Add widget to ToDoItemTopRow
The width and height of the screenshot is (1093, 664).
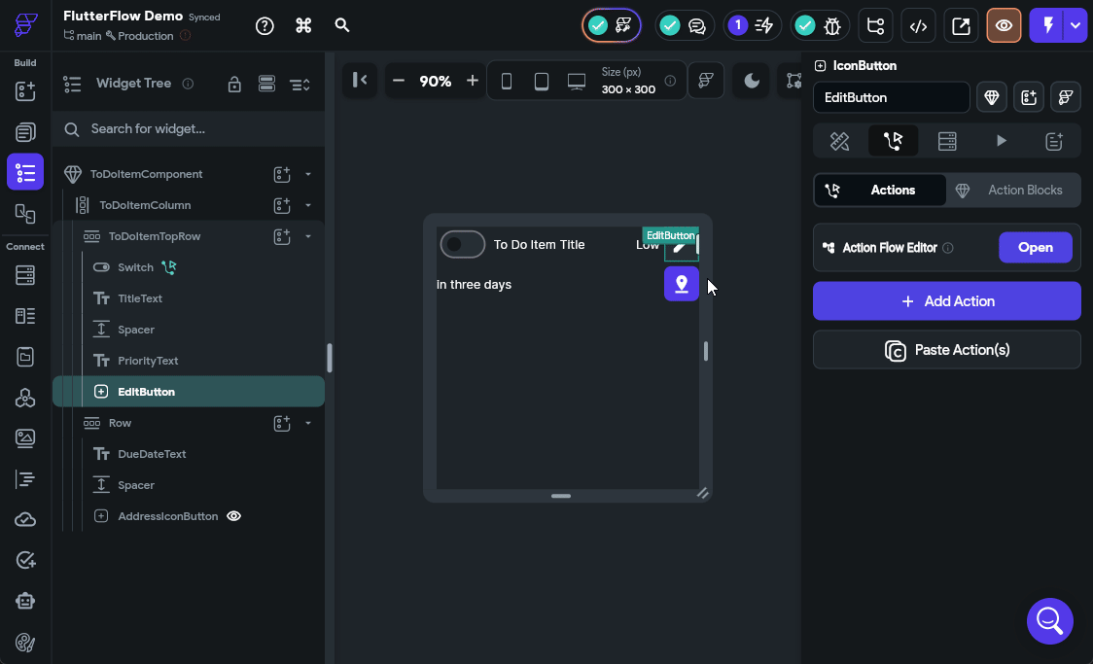282,237
